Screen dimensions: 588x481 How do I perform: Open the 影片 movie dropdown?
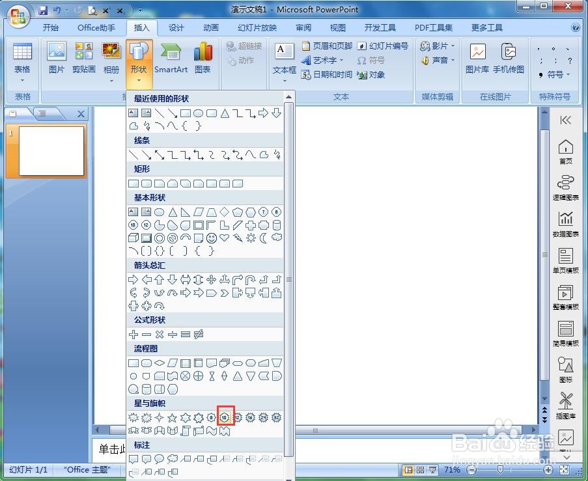(453, 46)
